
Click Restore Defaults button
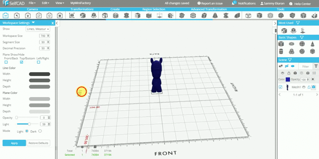(38, 143)
